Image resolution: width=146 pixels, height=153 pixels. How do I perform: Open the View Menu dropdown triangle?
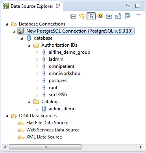point(139,15)
